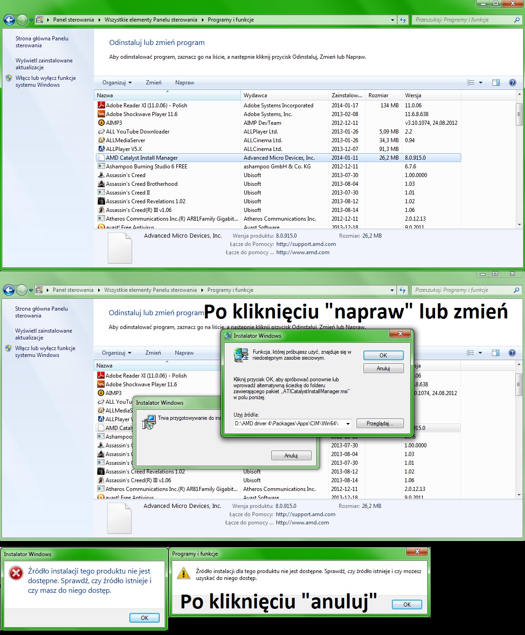The width and height of the screenshot is (525, 635).
Task: Open the http://support.amd.com link in the upper window
Action: [306, 244]
